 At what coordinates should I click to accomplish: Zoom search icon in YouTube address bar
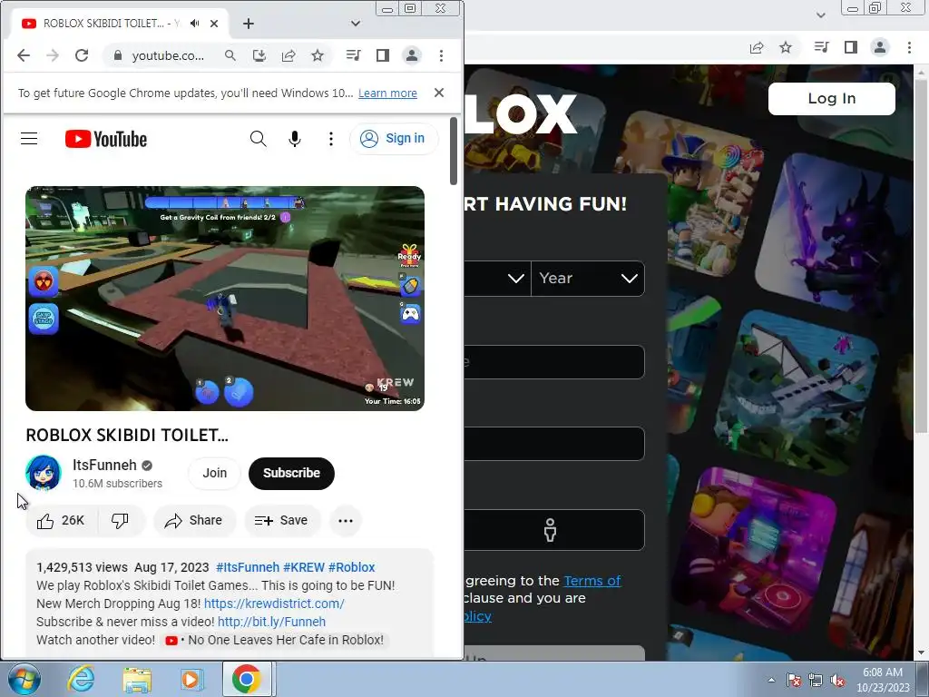coord(230,55)
